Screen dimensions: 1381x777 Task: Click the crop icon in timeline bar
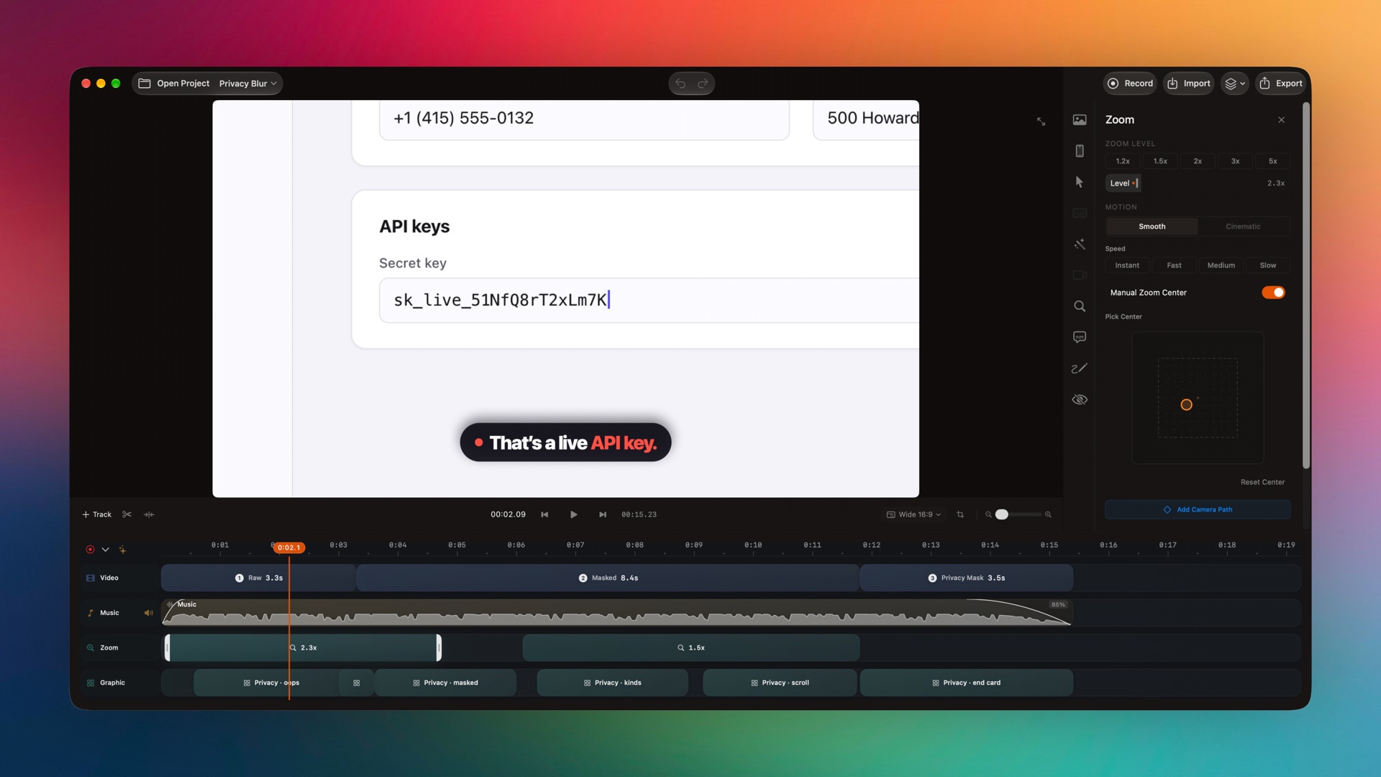(960, 514)
